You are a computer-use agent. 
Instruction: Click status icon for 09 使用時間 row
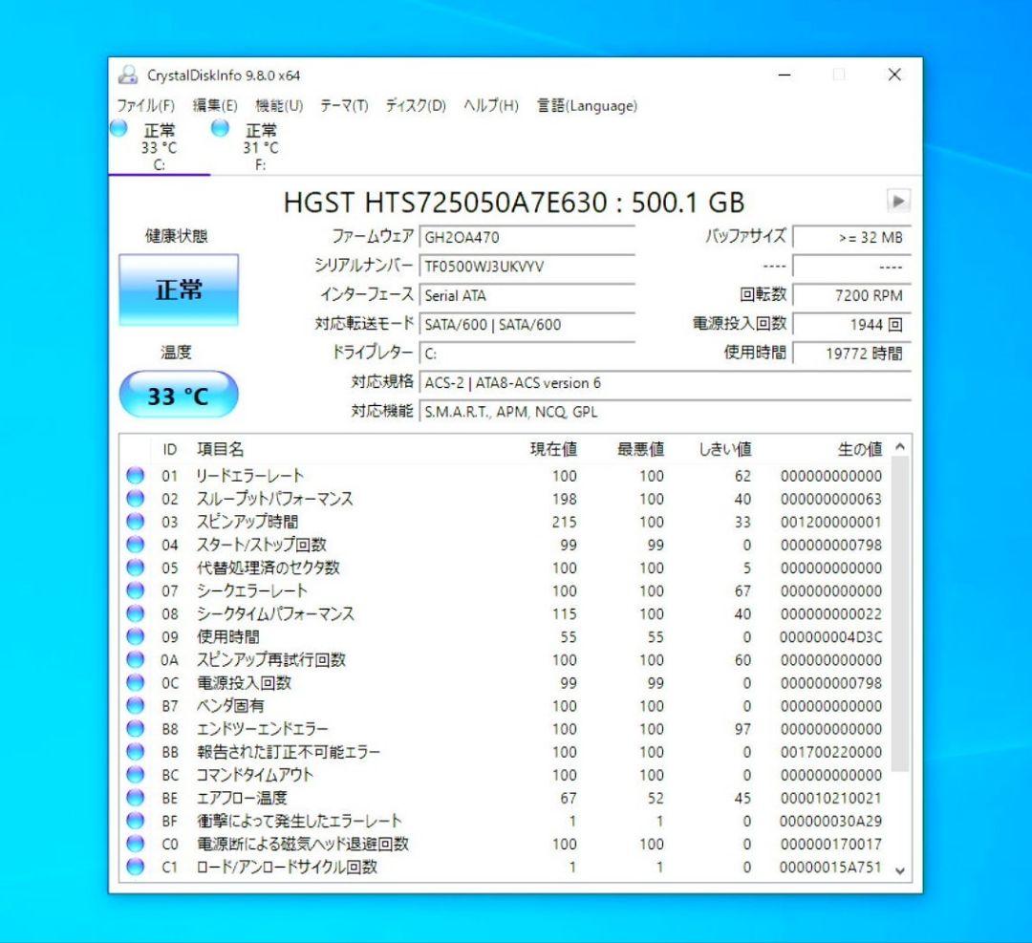[x=135, y=636]
